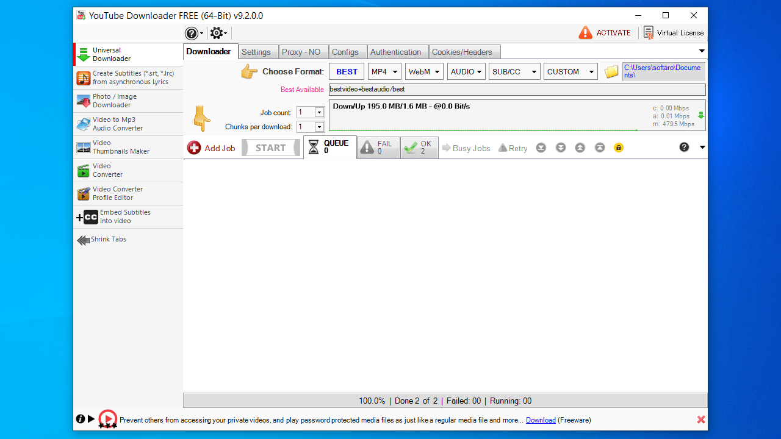This screenshot has width=781, height=439.
Task: Click the Retry button
Action: click(513, 148)
